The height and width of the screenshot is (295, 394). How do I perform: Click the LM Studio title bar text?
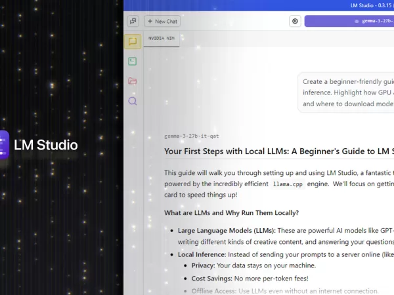372,5
